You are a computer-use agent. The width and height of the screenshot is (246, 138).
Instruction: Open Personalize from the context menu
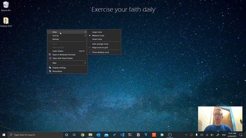point(67,71)
